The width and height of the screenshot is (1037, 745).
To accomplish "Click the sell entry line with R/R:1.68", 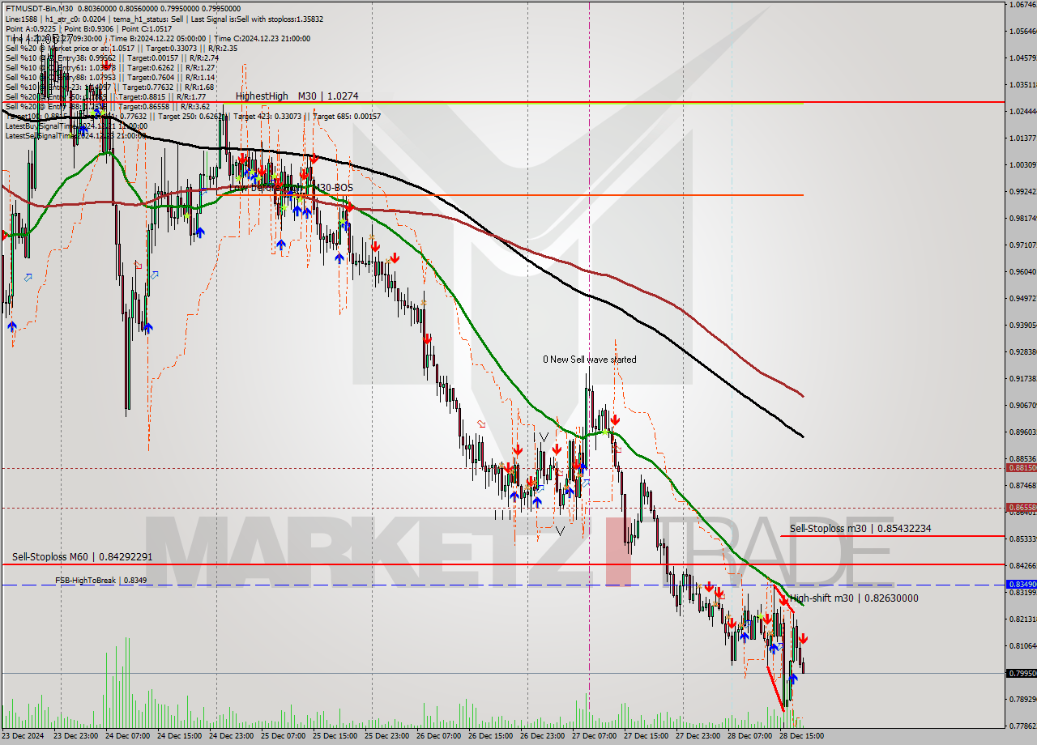I will [109, 87].
